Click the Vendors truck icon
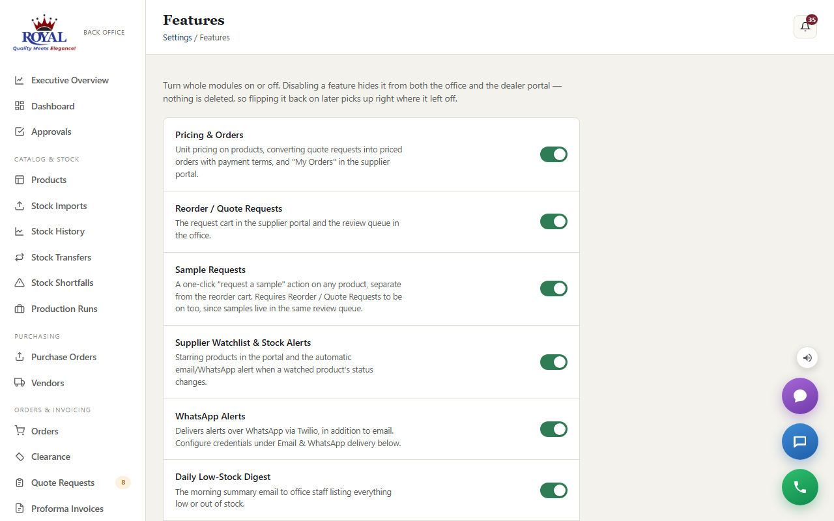 click(20, 383)
